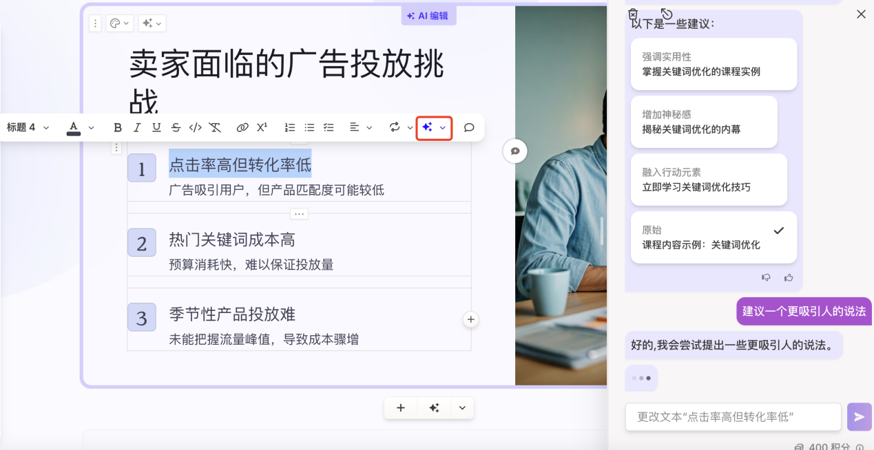Expand the alignment dropdown arrow

369,127
